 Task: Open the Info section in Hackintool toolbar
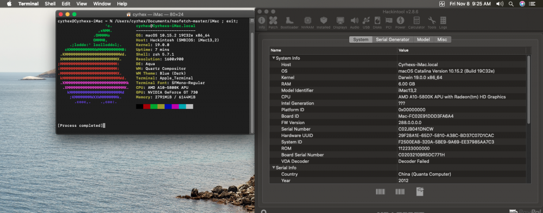pyautogui.click(x=262, y=22)
